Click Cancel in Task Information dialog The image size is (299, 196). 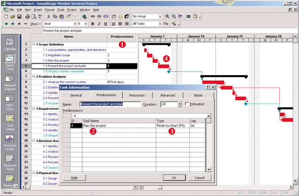pos(200,178)
